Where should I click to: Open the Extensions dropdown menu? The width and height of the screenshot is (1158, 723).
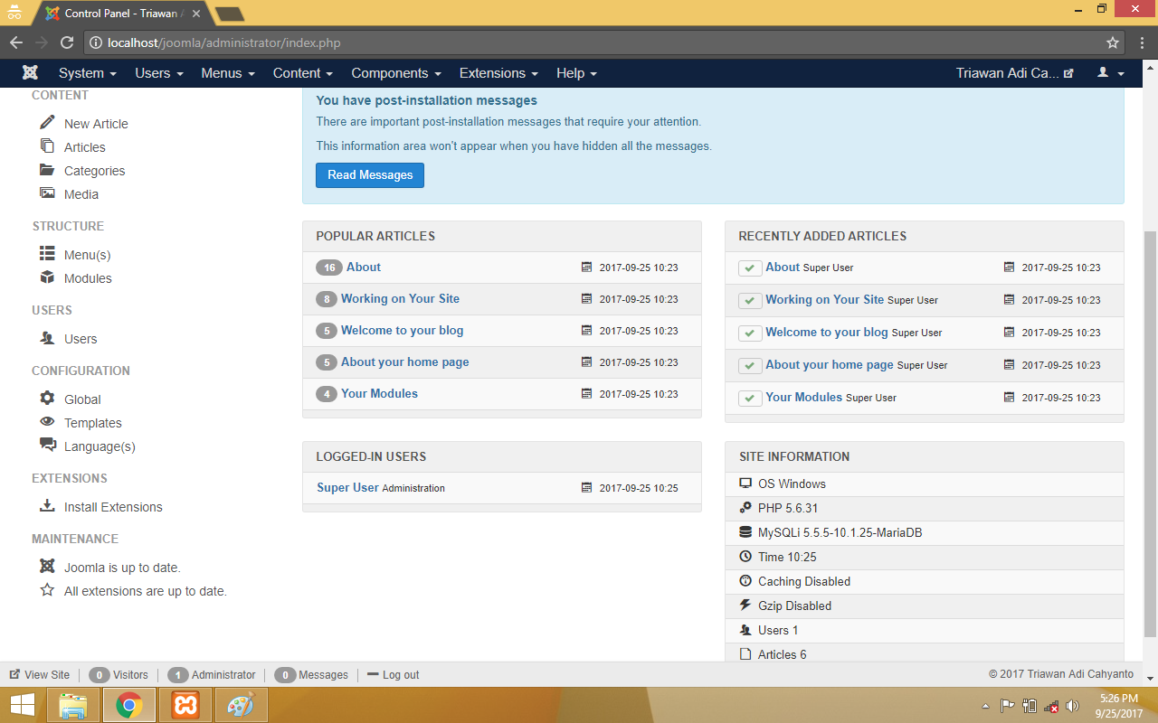[x=498, y=73]
